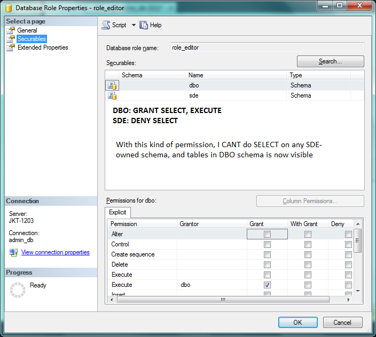Image resolution: width=376 pixels, height=337 pixels.
Task: Maximize the Database Role Properties window
Action: point(340,6)
